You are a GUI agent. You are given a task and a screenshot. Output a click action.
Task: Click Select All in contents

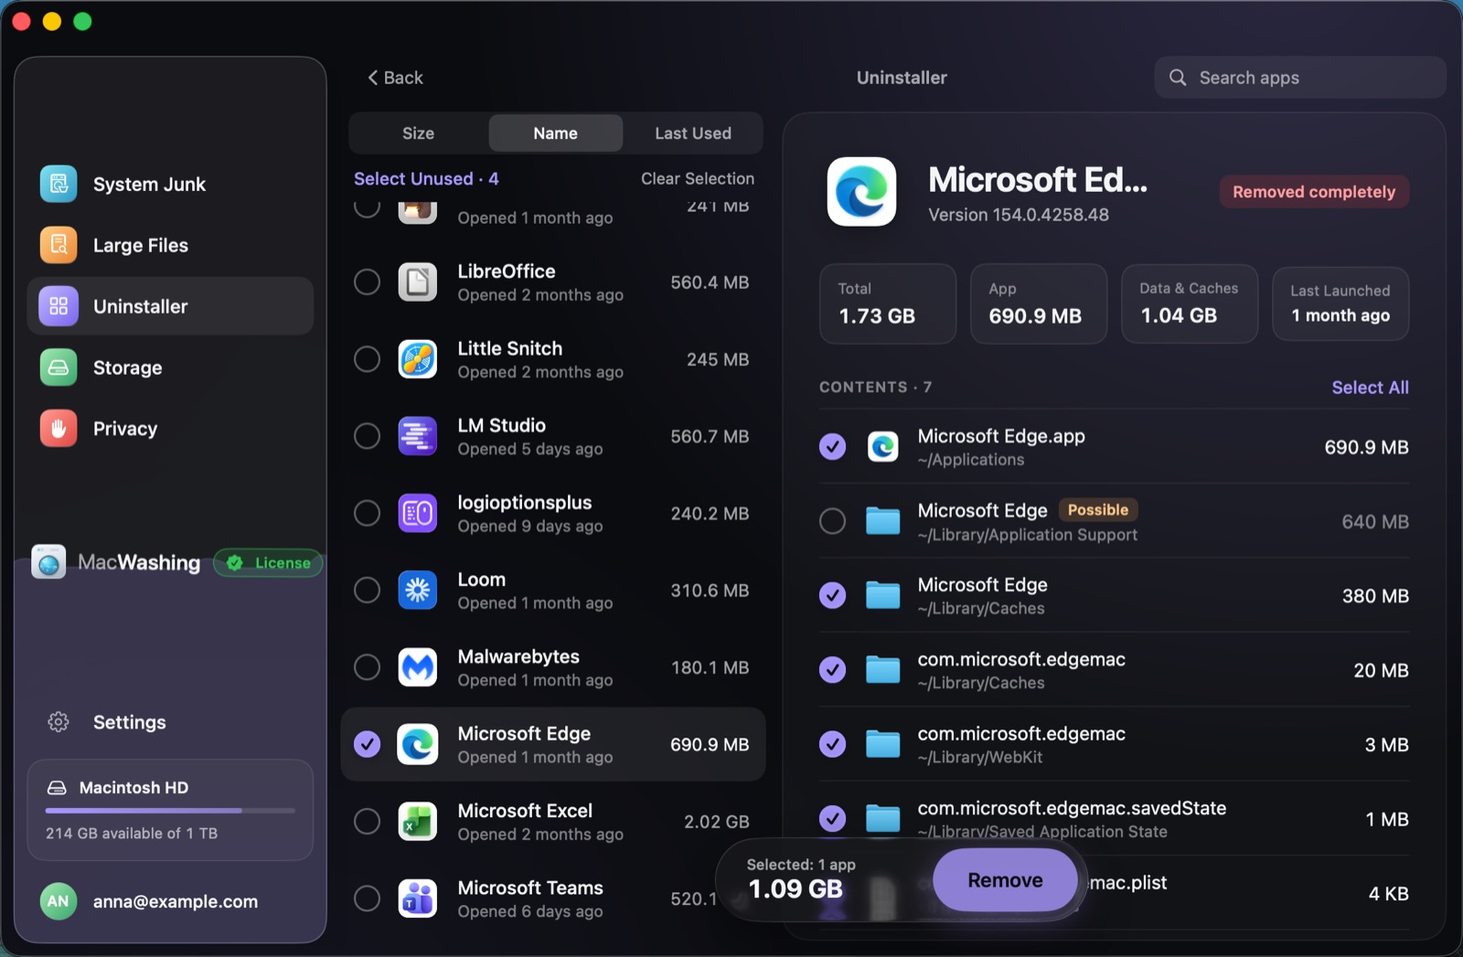coord(1370,388)
